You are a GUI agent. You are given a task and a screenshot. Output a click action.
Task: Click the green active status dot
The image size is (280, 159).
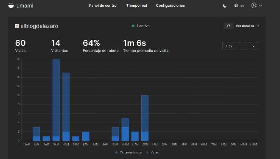pyautogui.click(x=133, y=26)
